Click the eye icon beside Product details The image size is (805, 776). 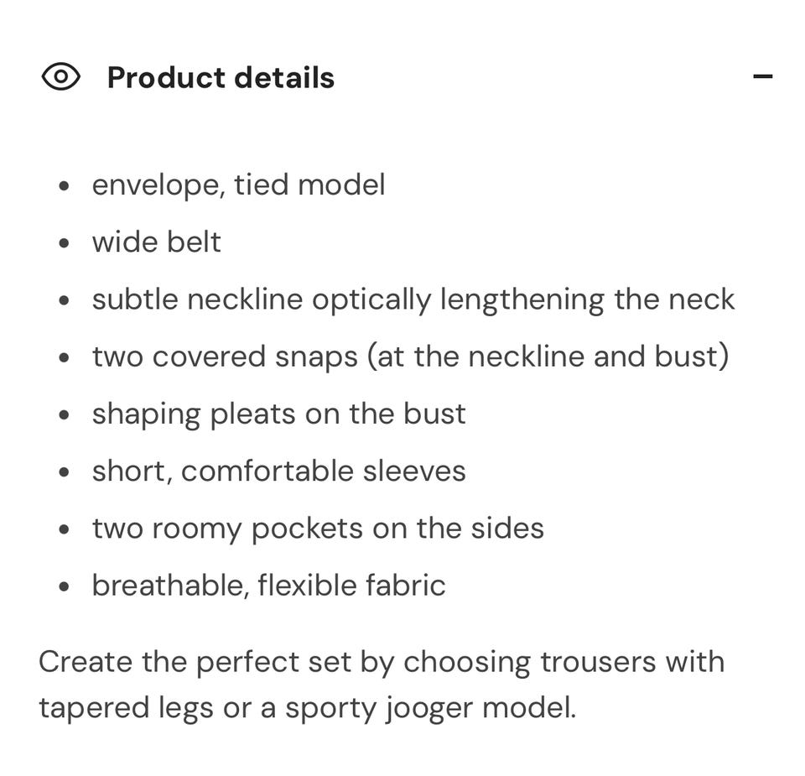coord(60,77)
